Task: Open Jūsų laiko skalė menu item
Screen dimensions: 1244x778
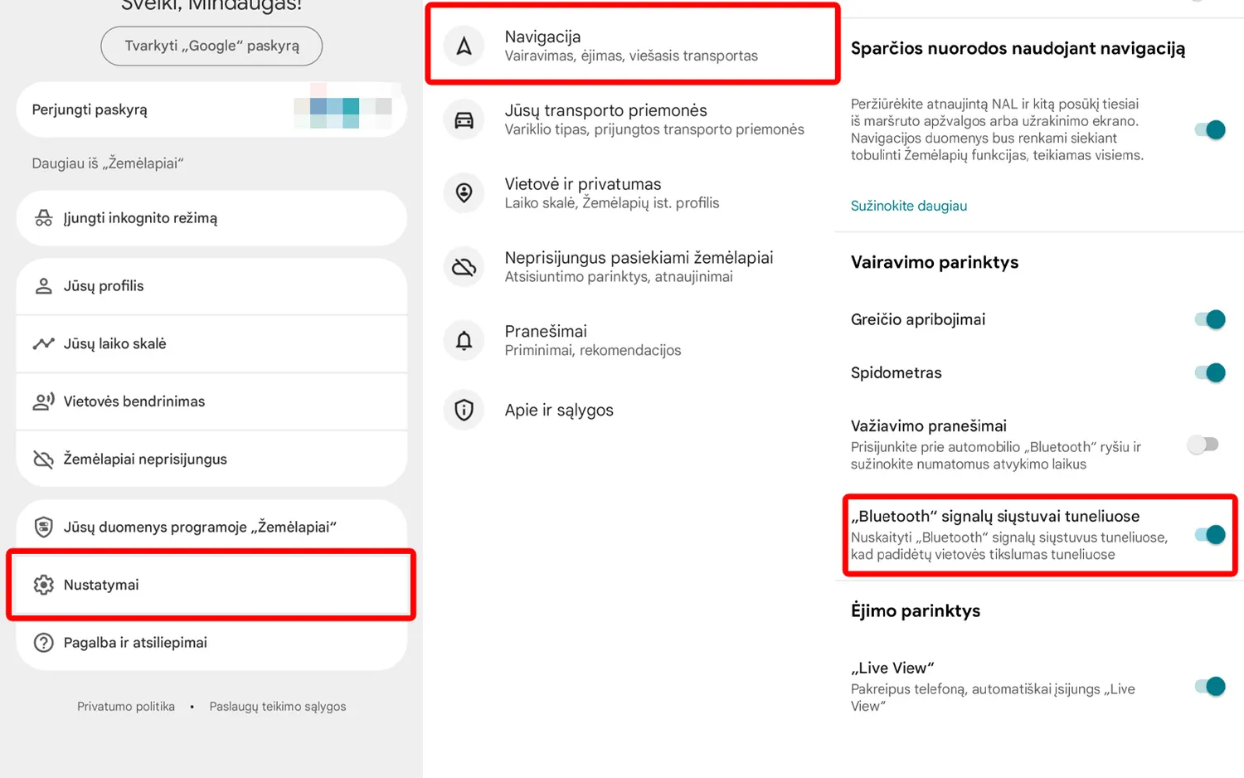Action: click(211, 343)
